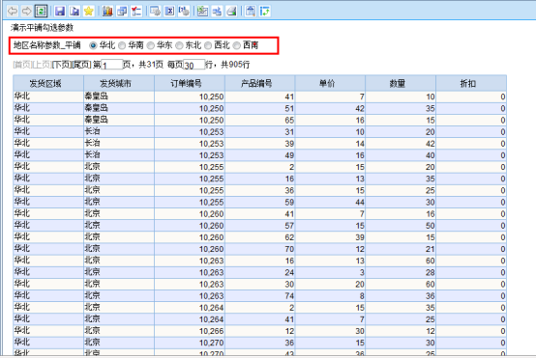Click the back arrow toolbar icon
536x358 pixels.
point(13,12)
